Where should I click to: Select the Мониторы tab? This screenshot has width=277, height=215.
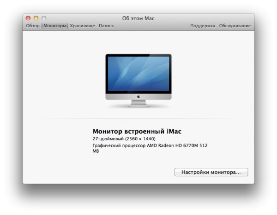tap(54, 26)
